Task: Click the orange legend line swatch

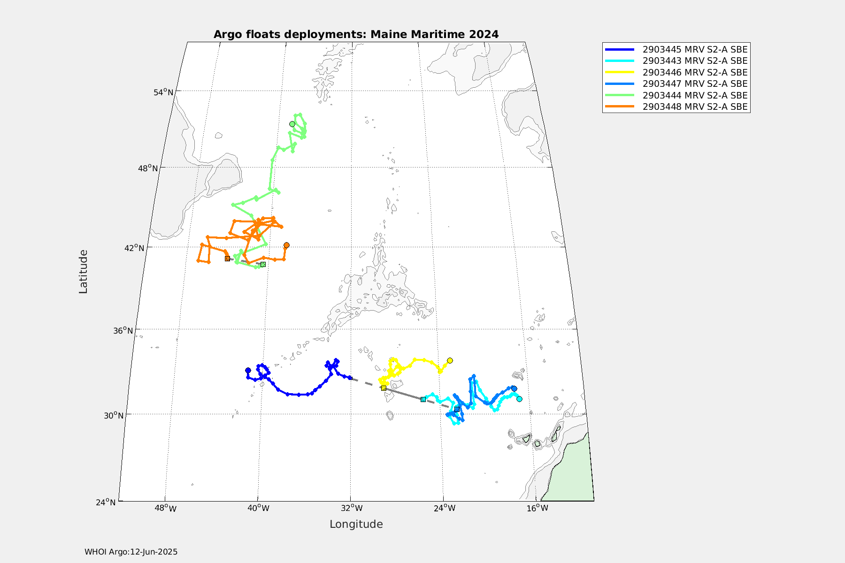Action: (620, 107)
